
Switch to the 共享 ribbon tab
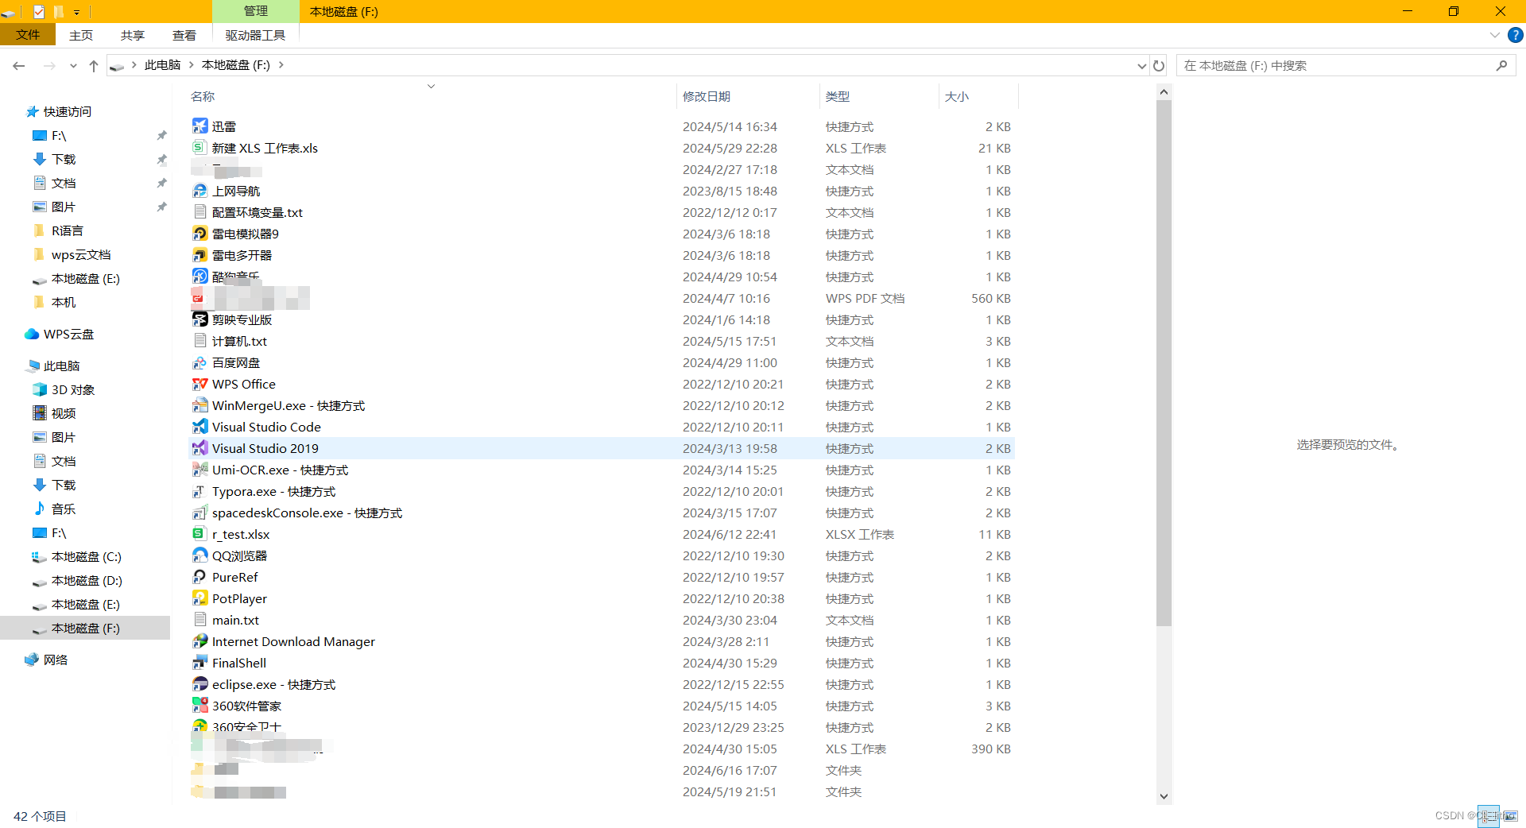pos(133,35)
